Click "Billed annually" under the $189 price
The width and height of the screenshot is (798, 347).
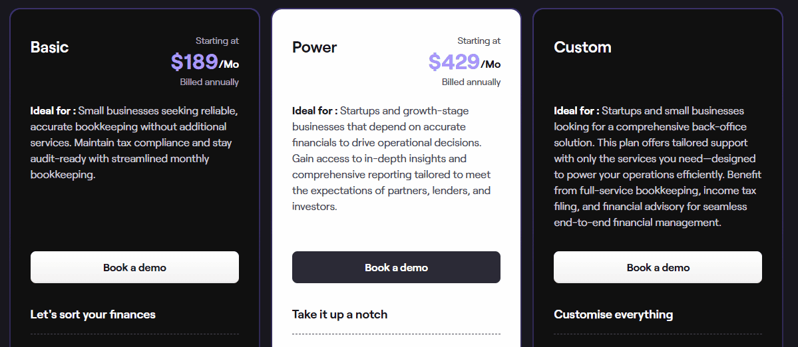point(209,82)
